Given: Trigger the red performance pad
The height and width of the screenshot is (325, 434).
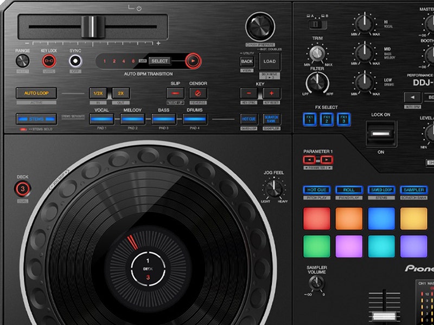Looking at the screenshot, I should point(317,219).
